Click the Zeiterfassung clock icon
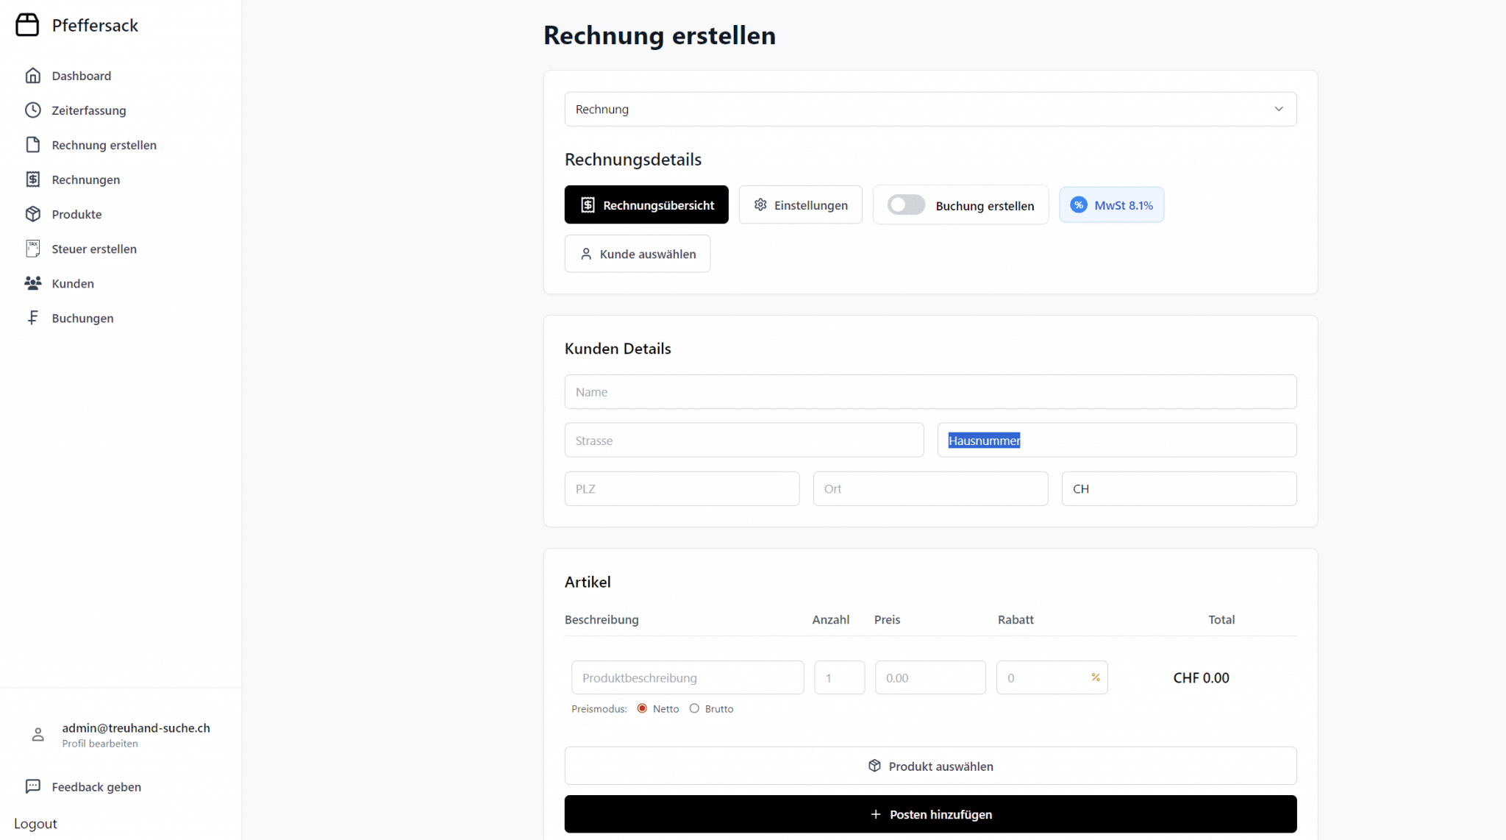This screenshot has height=840, width=1506. coord(33,110)
